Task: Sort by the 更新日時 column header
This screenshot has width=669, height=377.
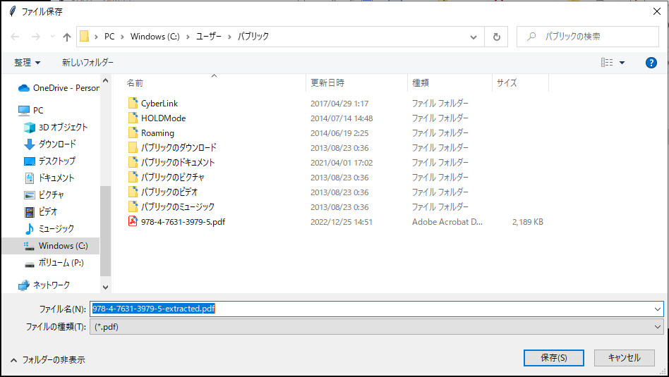Action: [x=327, y=83]
